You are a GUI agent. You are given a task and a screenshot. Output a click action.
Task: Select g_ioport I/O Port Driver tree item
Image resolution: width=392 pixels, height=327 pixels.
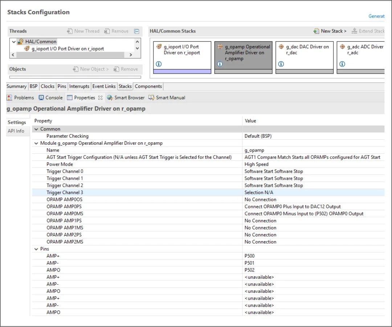[x=68, y=49]
